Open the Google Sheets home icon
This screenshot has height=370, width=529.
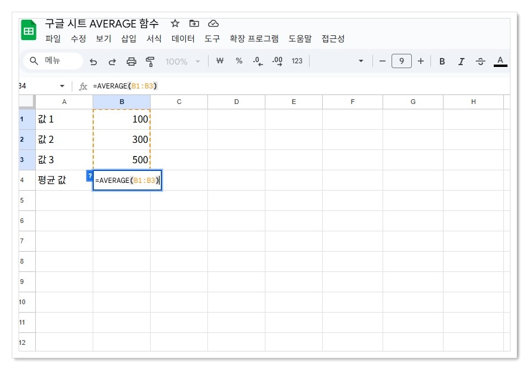(29, 30)
